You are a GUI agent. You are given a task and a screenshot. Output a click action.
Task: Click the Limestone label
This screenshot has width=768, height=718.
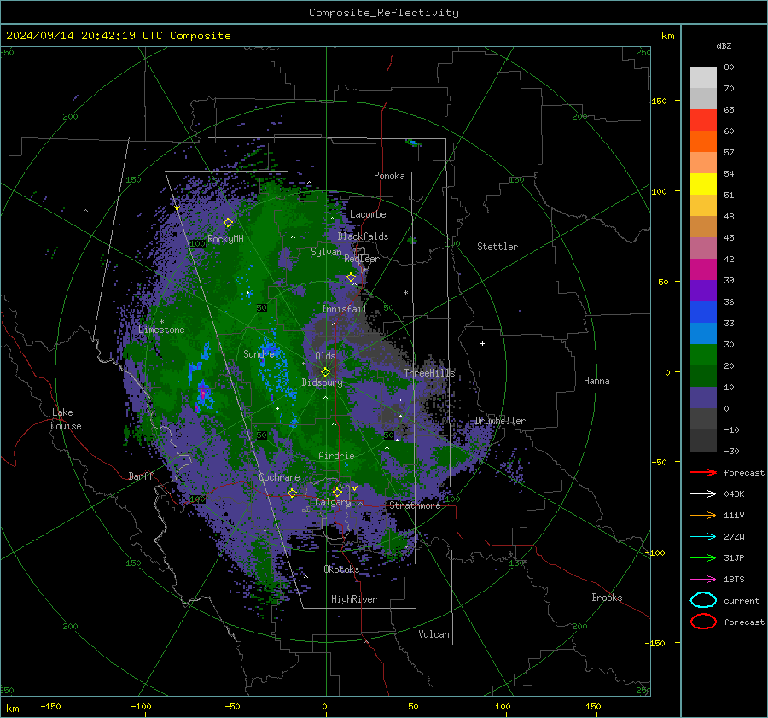(161, 330)
